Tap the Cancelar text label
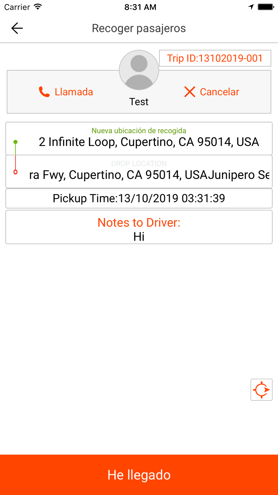 tap(219, 92)
